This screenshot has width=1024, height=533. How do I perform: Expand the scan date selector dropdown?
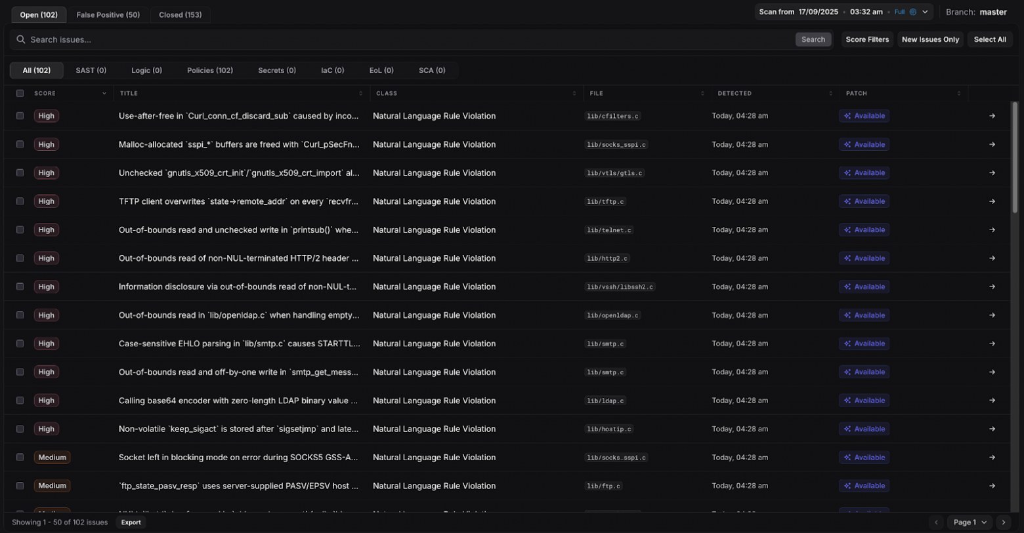point(925,12)
